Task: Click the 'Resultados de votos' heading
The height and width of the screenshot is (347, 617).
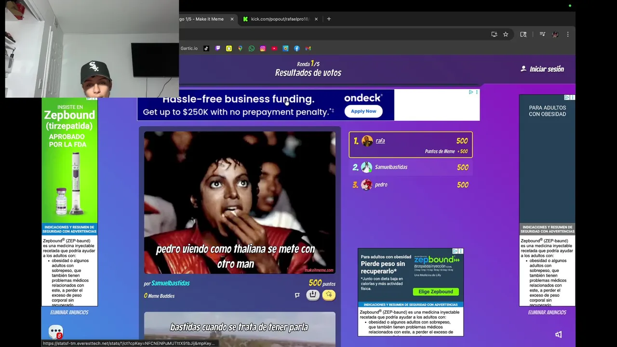Action: pyautogui.click(x=308, y=73)
